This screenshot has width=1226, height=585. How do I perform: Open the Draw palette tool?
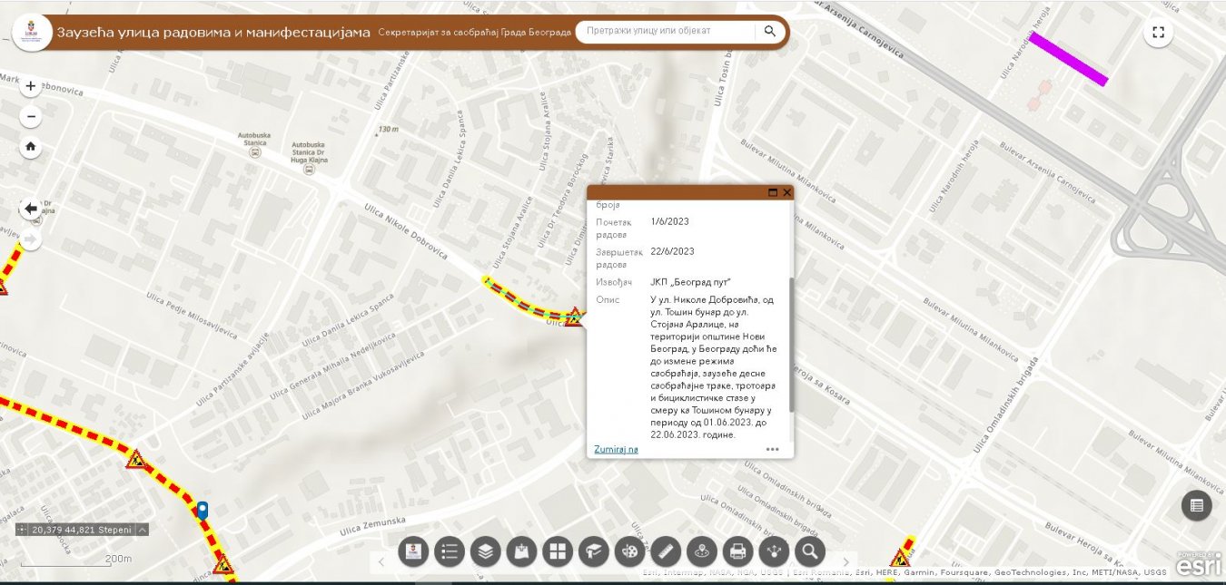coord(629,551)
